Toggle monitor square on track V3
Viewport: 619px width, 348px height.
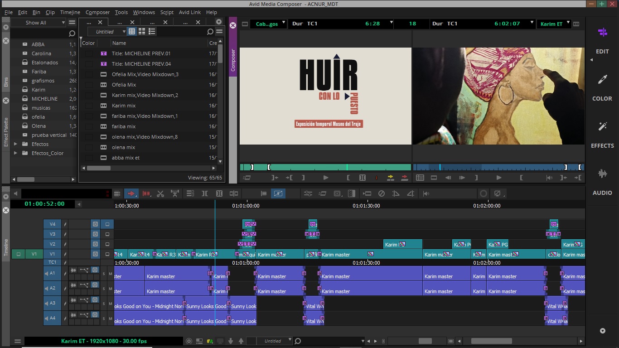coord(107,234)
